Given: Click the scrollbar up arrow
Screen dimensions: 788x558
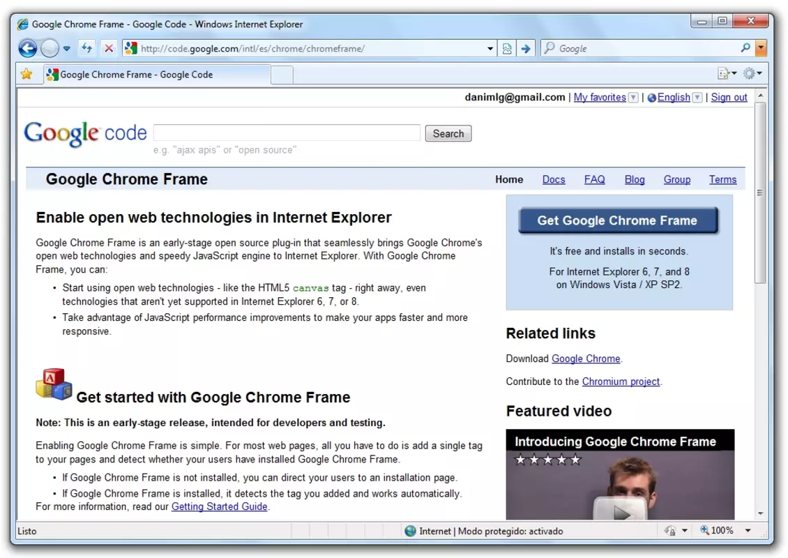Looking at the screenshot, I should click(x=760, y=96).
